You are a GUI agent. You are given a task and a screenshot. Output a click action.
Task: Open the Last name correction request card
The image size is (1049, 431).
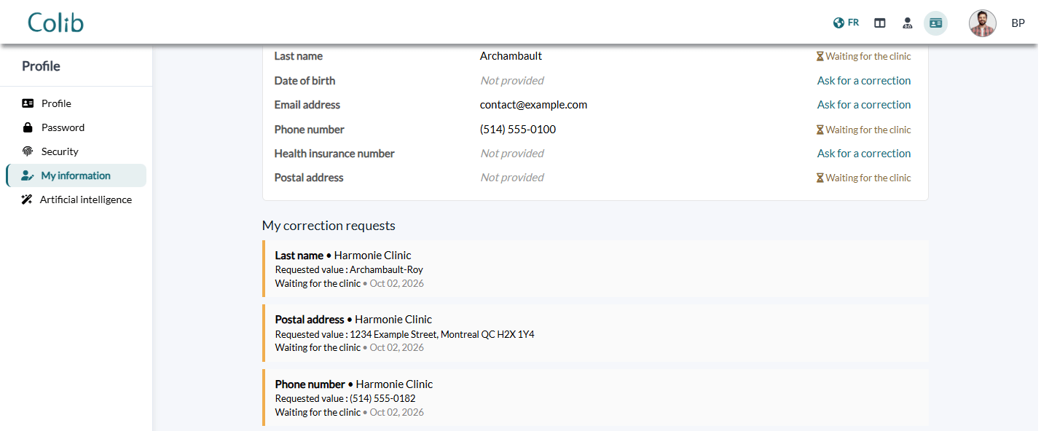[595, 269]
